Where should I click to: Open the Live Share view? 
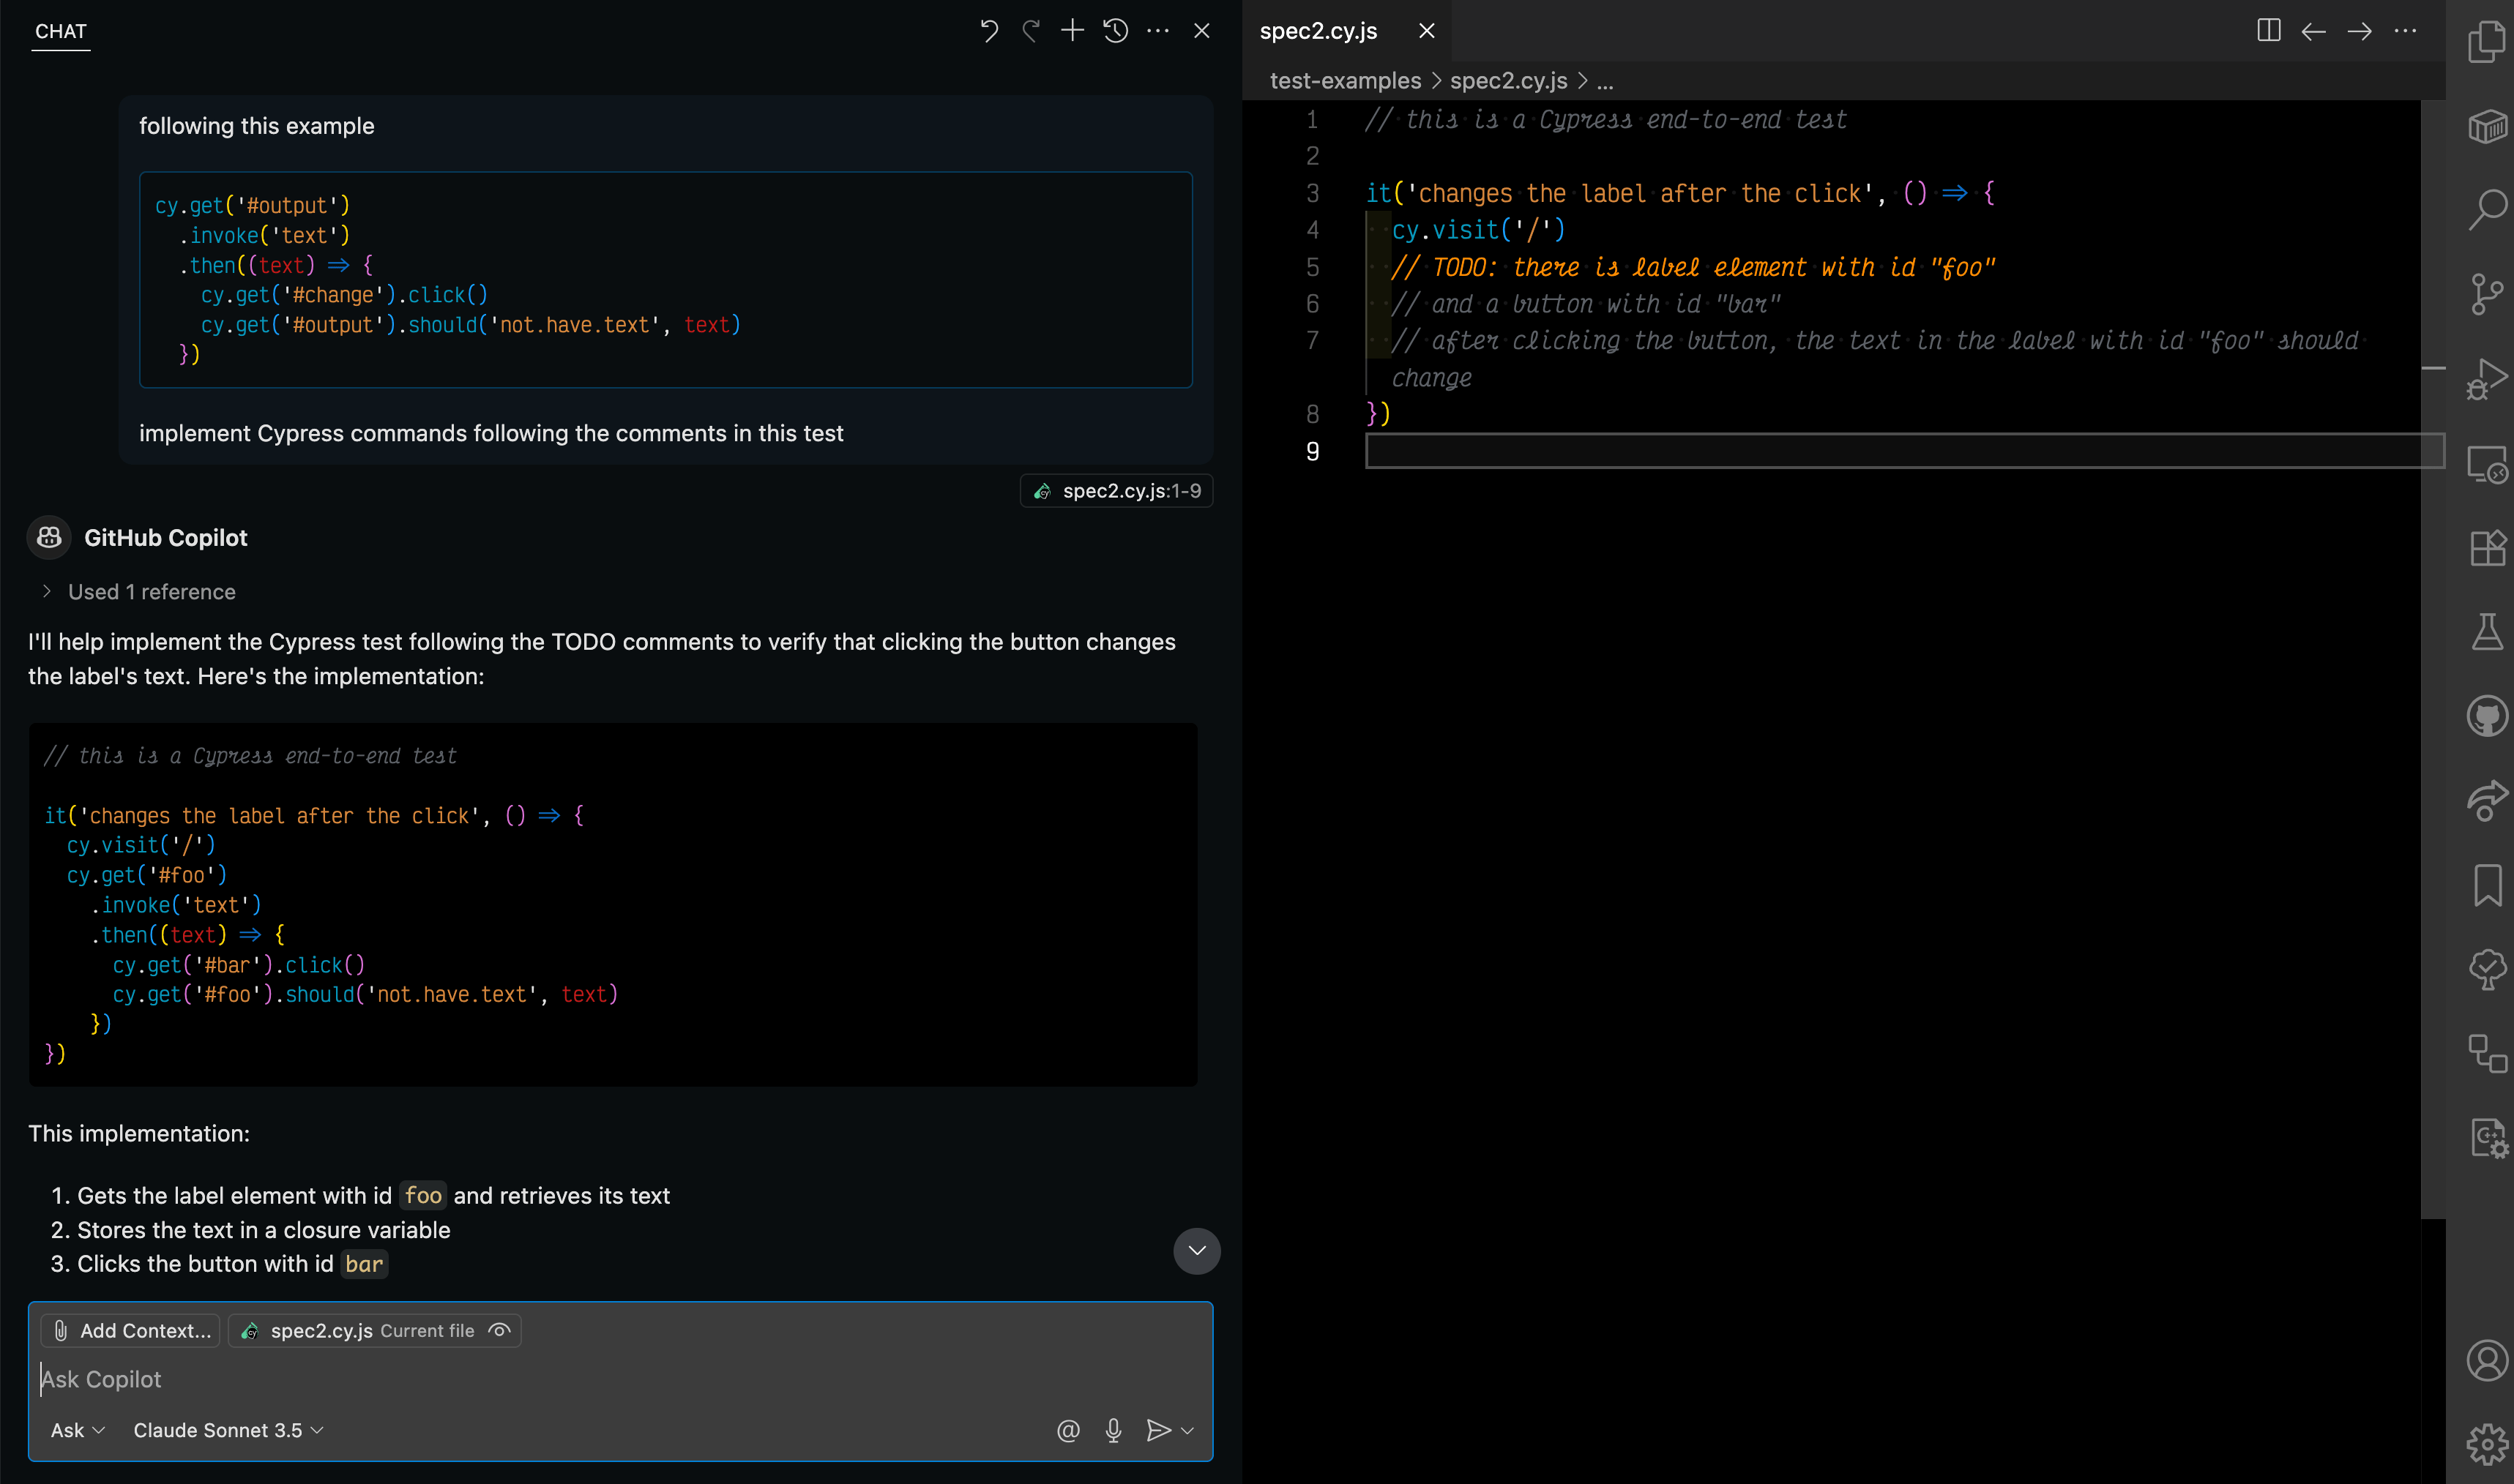[x=2487, y=801]
